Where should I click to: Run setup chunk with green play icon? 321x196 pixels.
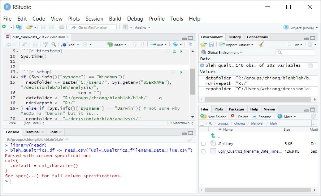pyautogui.click(x=181, y=72)
